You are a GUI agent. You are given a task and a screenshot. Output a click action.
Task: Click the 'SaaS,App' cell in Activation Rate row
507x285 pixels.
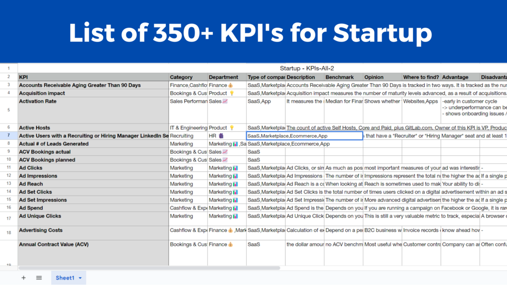266,110
